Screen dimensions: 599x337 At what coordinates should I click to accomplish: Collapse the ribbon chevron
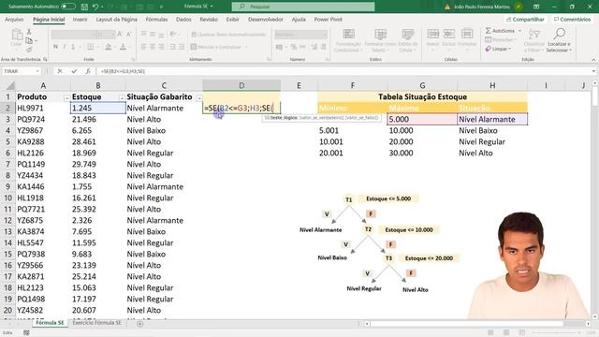[x=593, y=60]
